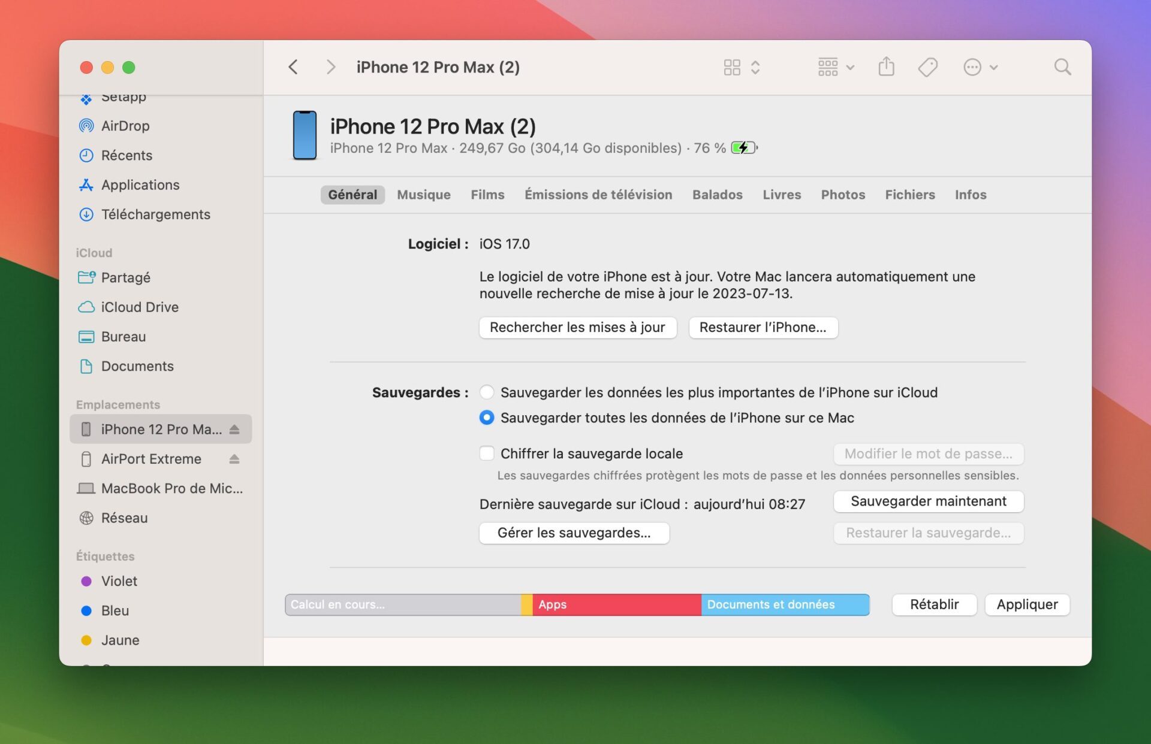
Task: Open the more actions ellipsis icon
Action: (972, 67)
